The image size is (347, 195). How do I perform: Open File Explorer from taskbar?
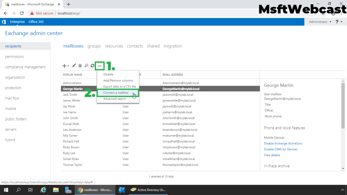[56, 190]
